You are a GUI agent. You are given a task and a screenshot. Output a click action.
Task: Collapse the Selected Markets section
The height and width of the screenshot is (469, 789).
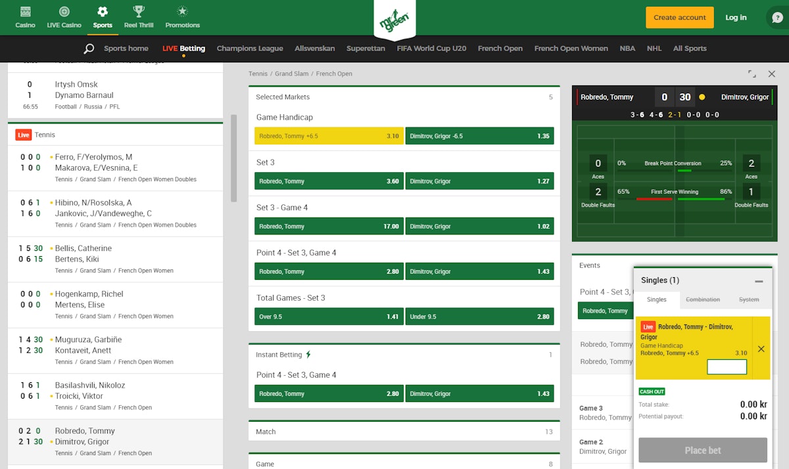click(404, 97)
